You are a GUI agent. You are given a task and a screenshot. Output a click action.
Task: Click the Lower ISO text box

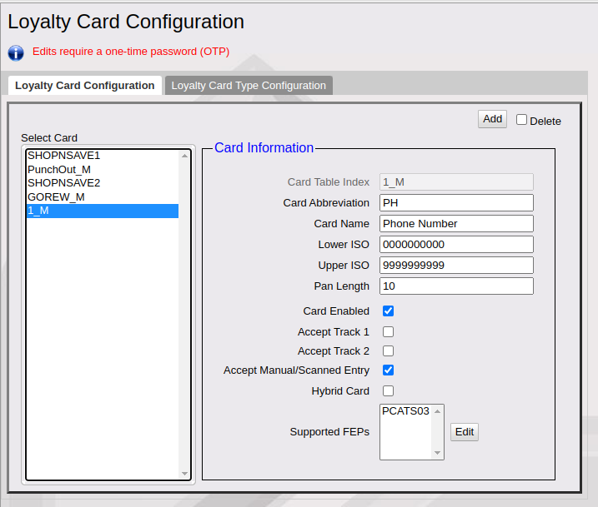pos(455,245)
